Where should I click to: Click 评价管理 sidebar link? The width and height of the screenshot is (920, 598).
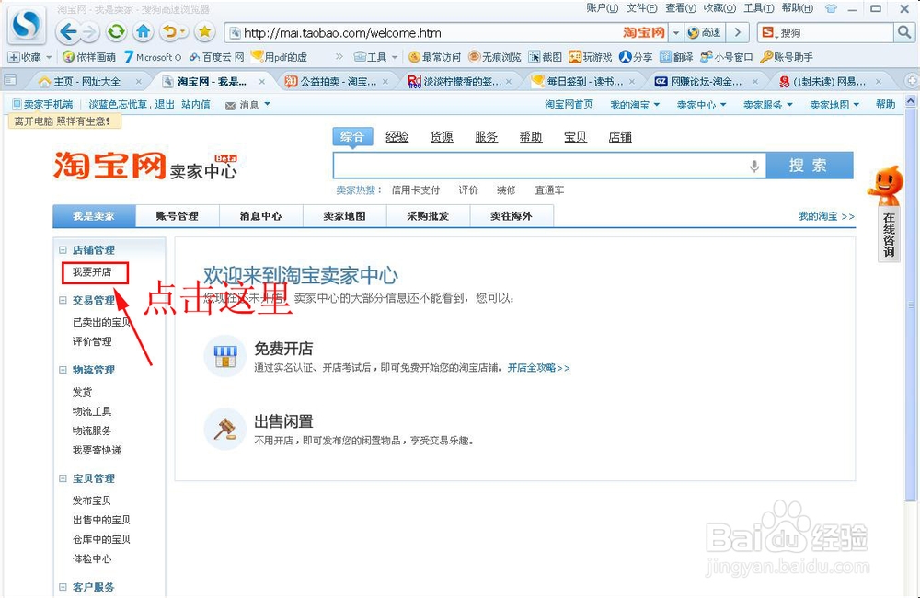click(92, 341)
